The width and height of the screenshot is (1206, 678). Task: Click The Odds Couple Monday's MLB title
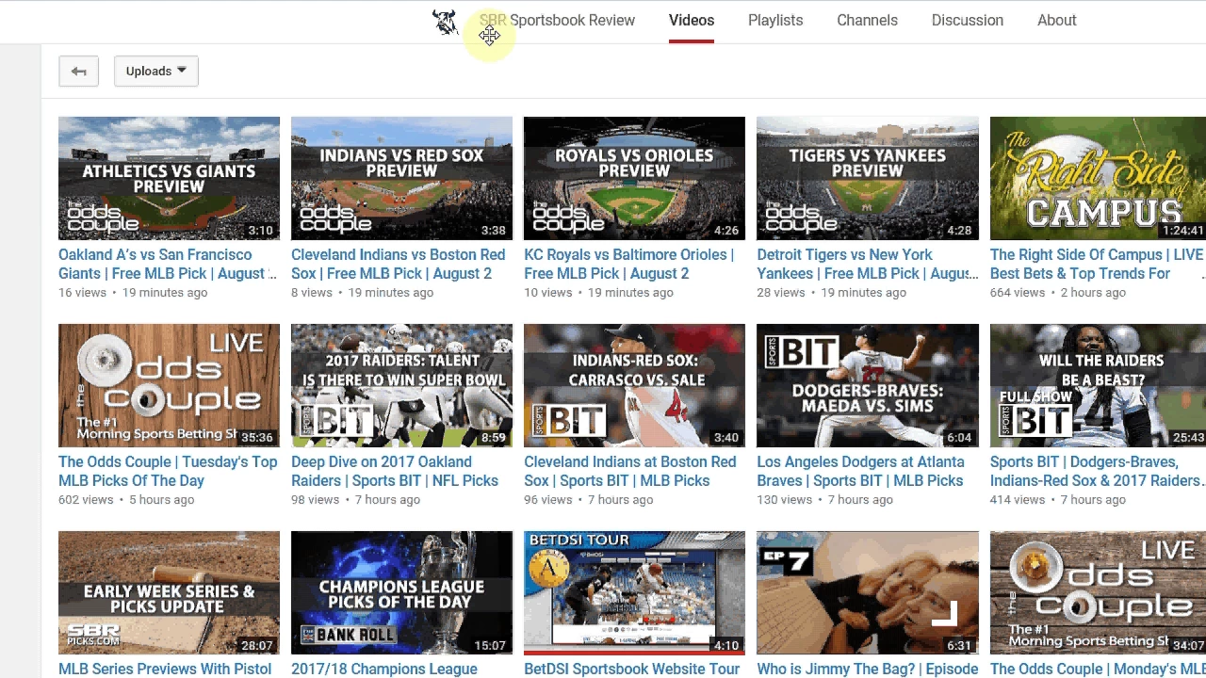tap(1098, 669)
